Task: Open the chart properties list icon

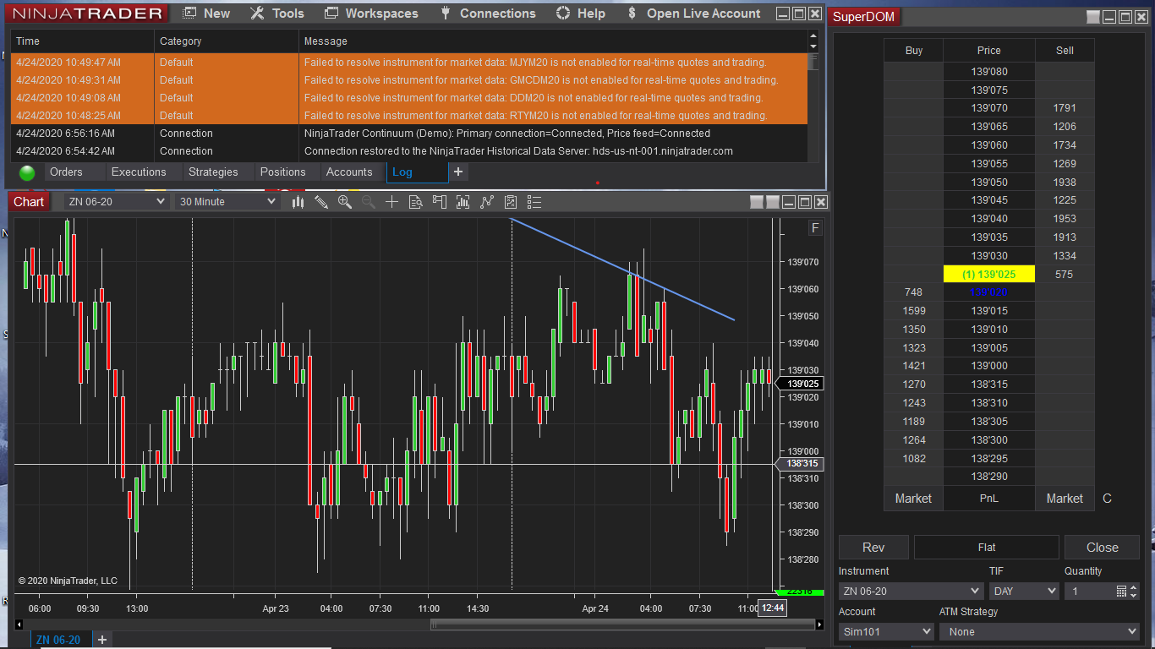Action: 534,202
